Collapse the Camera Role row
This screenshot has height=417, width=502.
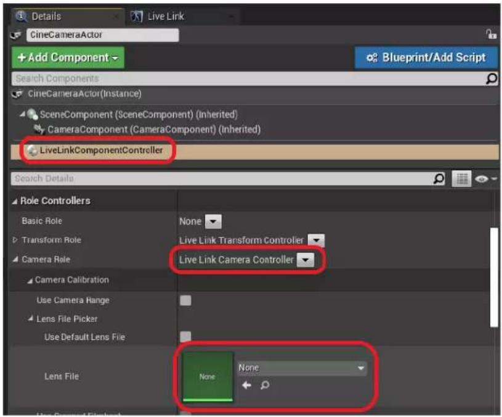pyautogui.click(x=15, y=259)
